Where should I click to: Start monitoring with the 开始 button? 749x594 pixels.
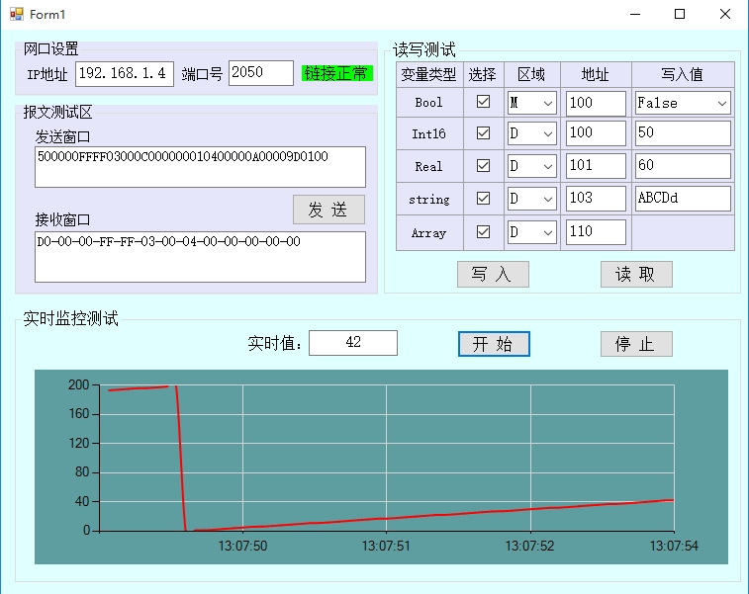(494, 344)
